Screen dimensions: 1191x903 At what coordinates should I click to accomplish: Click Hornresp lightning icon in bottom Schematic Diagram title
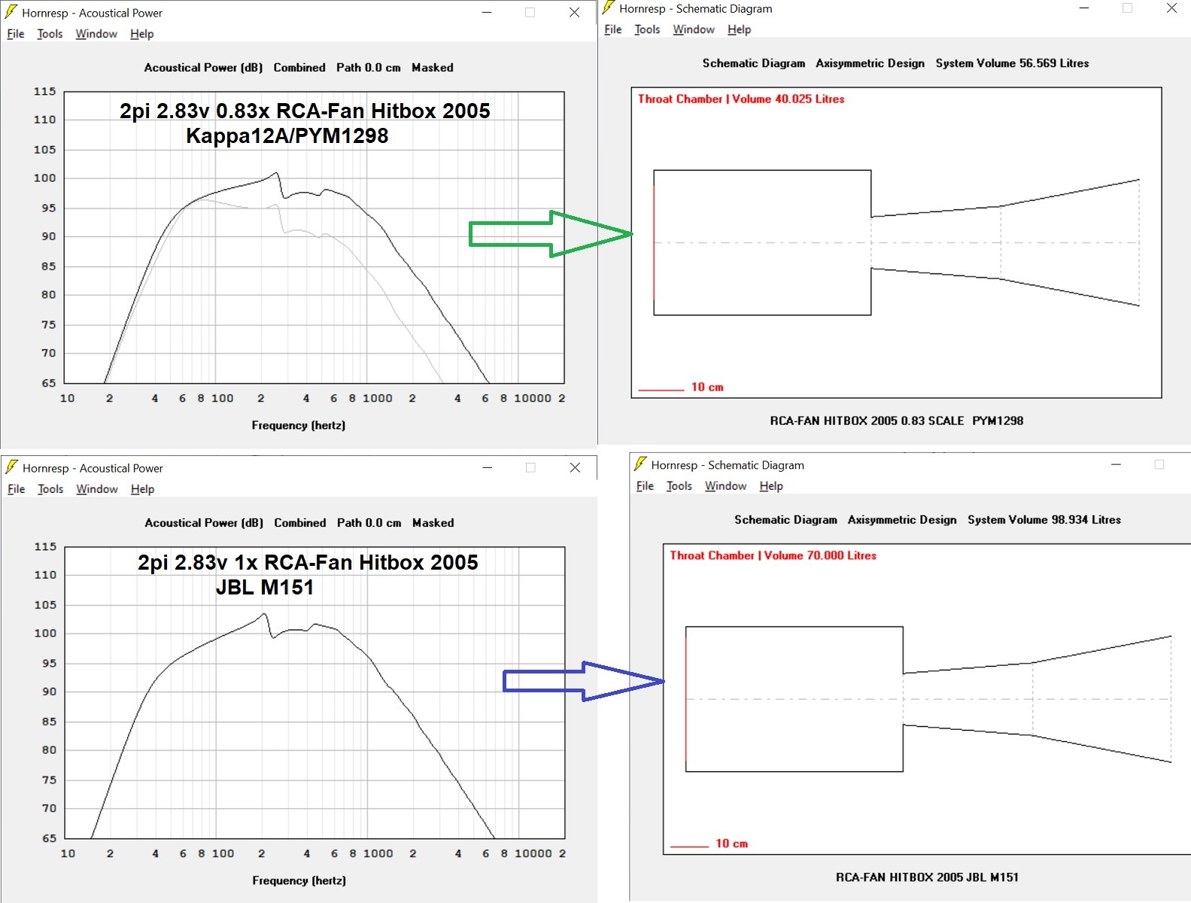point(640,464)
